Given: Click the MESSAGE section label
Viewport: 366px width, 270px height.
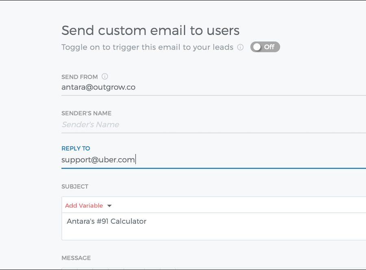Looking at the screenshot, I should click(76, 258).
